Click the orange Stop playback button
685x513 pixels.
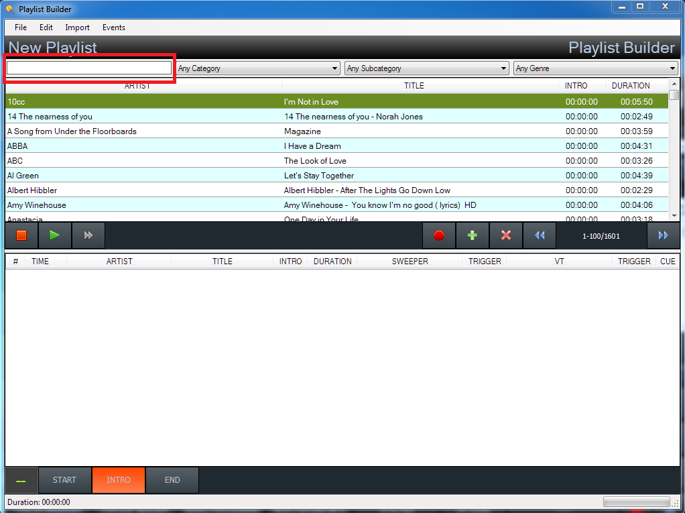pyautogui.click(x=21, y=235)
